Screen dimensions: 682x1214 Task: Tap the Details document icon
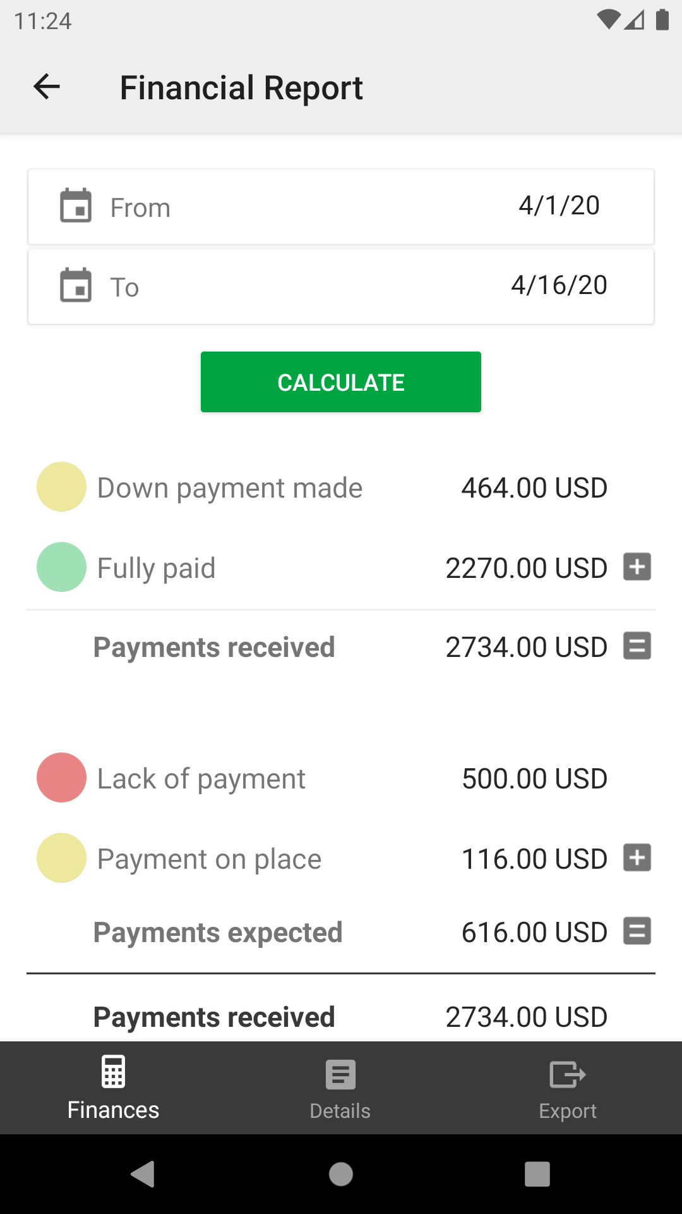[340, 1074]
